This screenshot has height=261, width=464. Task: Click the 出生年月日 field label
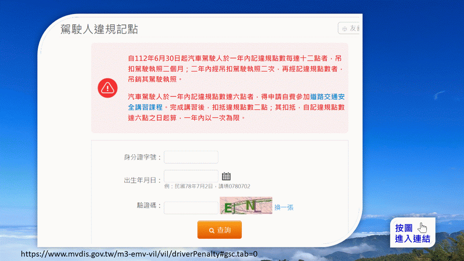click(142, 180)
